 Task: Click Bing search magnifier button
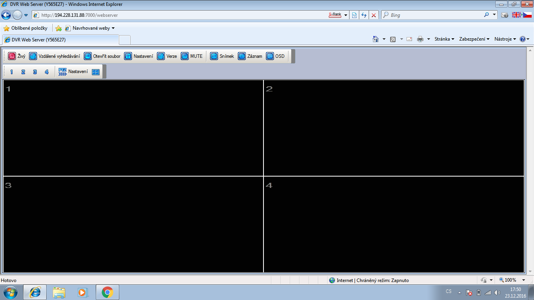click(x=486, y=15)
